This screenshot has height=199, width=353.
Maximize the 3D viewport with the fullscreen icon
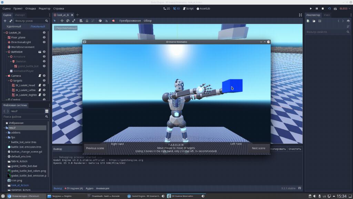pyautogui.click(x=300, y=15)
